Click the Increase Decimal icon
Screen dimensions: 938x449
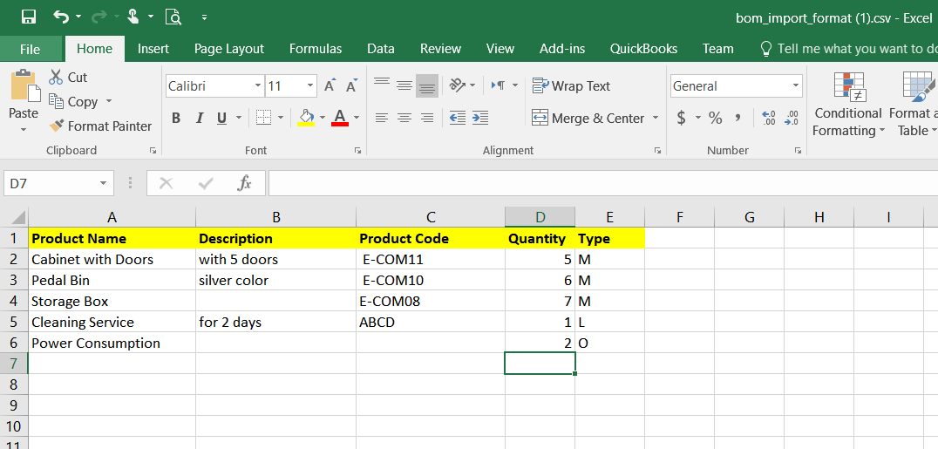click(768, 118)
